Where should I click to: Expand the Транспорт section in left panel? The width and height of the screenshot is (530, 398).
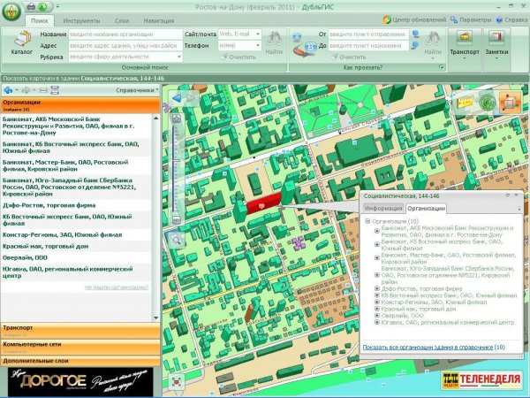(80, 330)
